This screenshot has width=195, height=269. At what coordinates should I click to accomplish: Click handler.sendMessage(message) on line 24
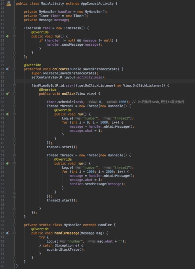point(74,44)
